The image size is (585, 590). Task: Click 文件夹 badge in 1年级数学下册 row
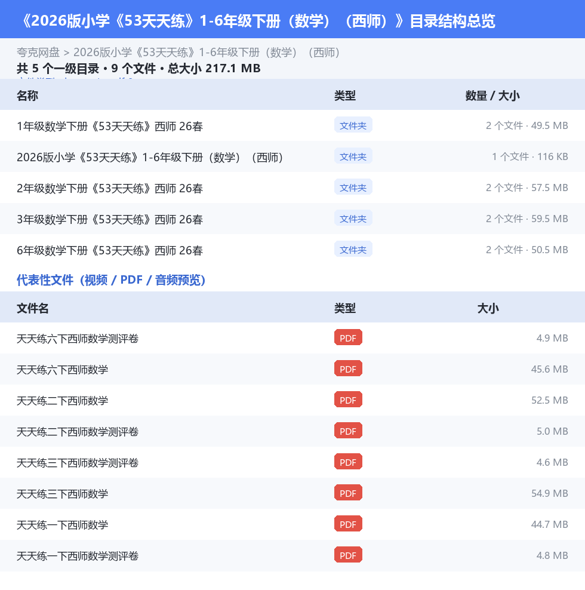pos(353,125)
